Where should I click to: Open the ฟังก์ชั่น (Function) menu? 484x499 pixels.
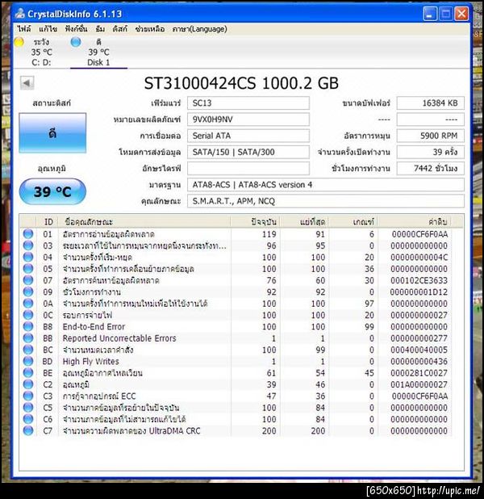pos(76,29)
